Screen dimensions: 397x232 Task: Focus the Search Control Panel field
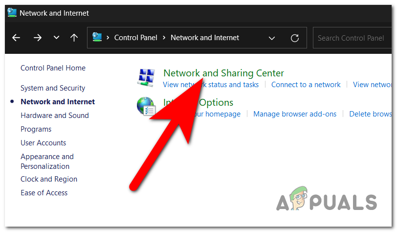pos(352,38)
